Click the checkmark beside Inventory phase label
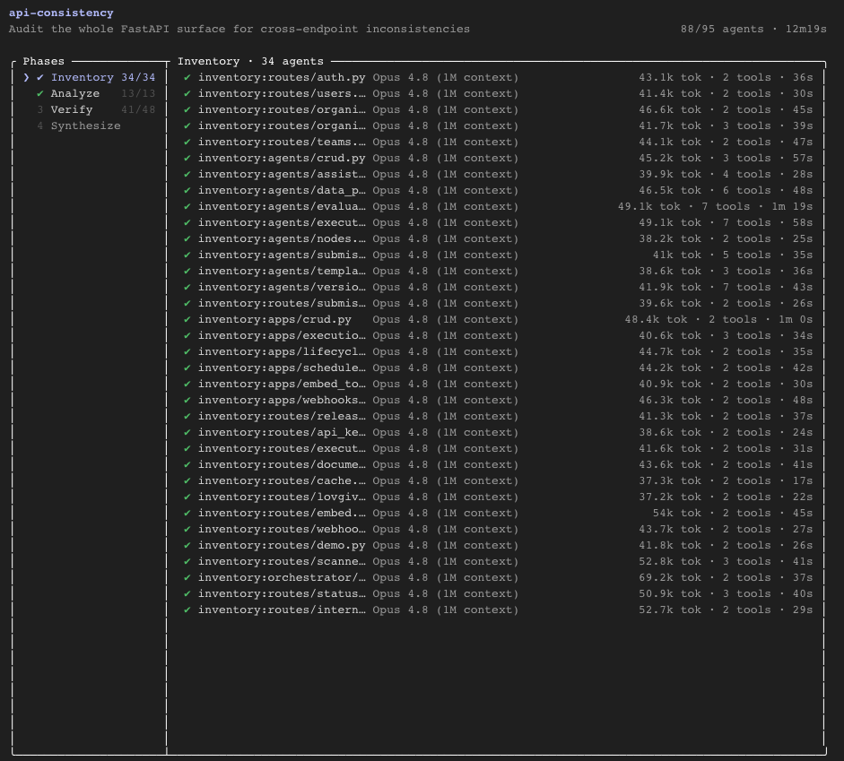Image resolution: width=844 pixels, height=761 pixels. tap(40, 77)
